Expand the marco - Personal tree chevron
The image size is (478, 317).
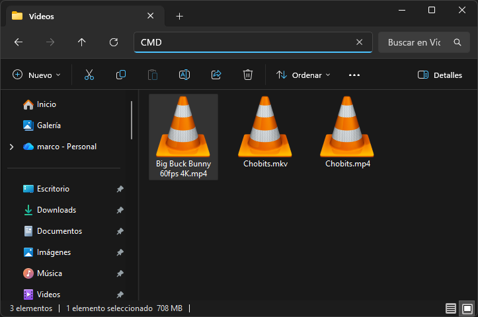click(12, 147)
